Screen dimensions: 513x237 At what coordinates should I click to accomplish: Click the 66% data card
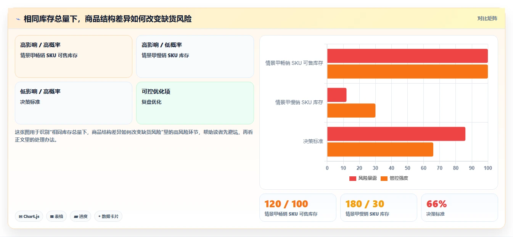click(x=460, y=208)
